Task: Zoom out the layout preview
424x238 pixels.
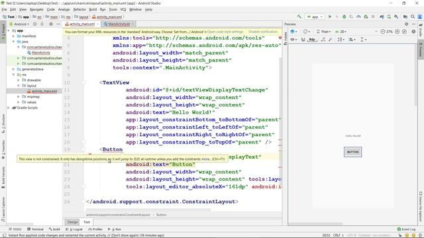Action: point(383,32)
